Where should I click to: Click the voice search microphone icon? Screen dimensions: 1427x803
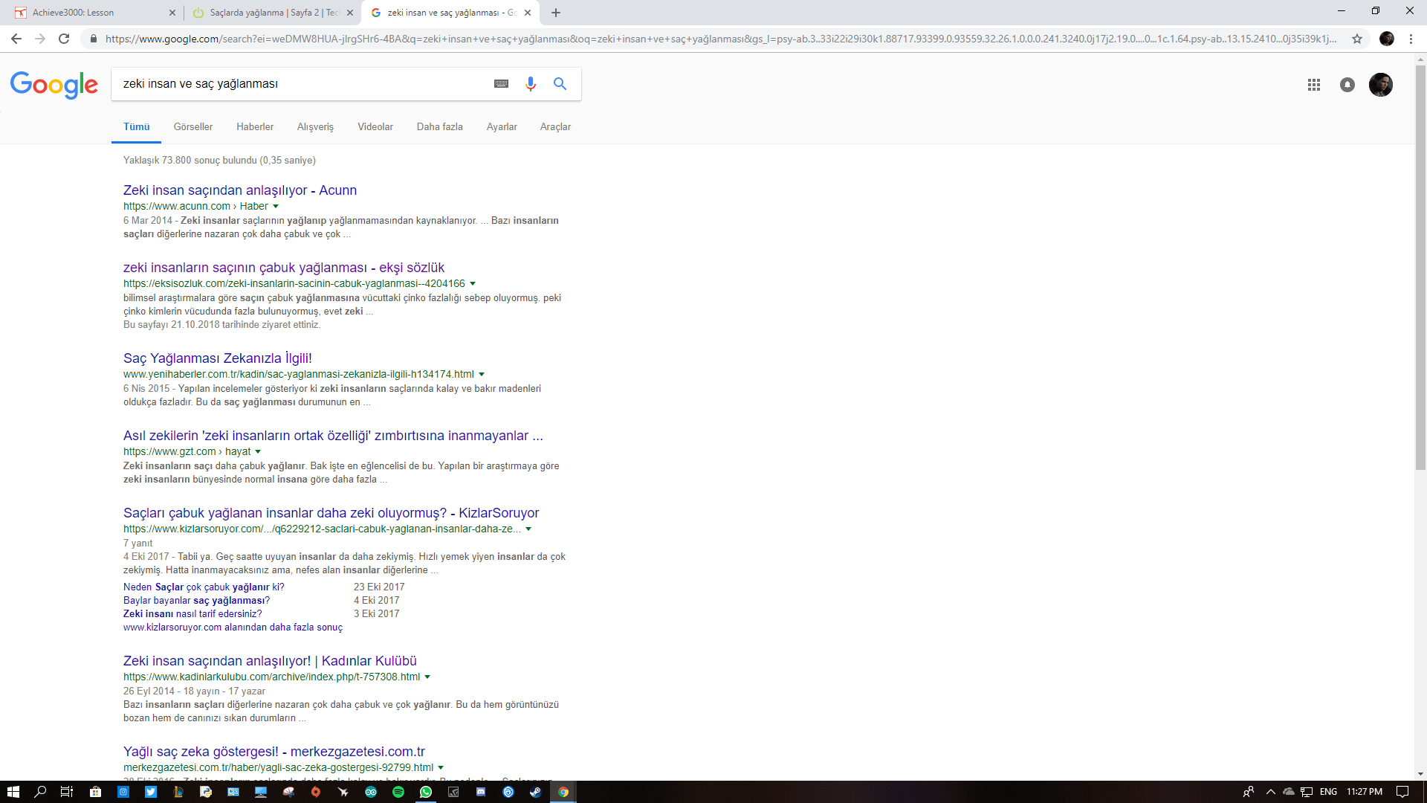(x=530, y=84)
